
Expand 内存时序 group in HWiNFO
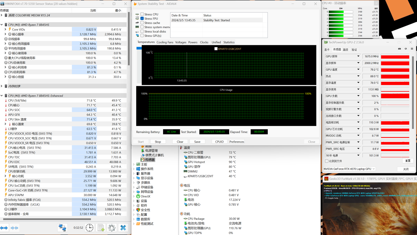[2, 86]
